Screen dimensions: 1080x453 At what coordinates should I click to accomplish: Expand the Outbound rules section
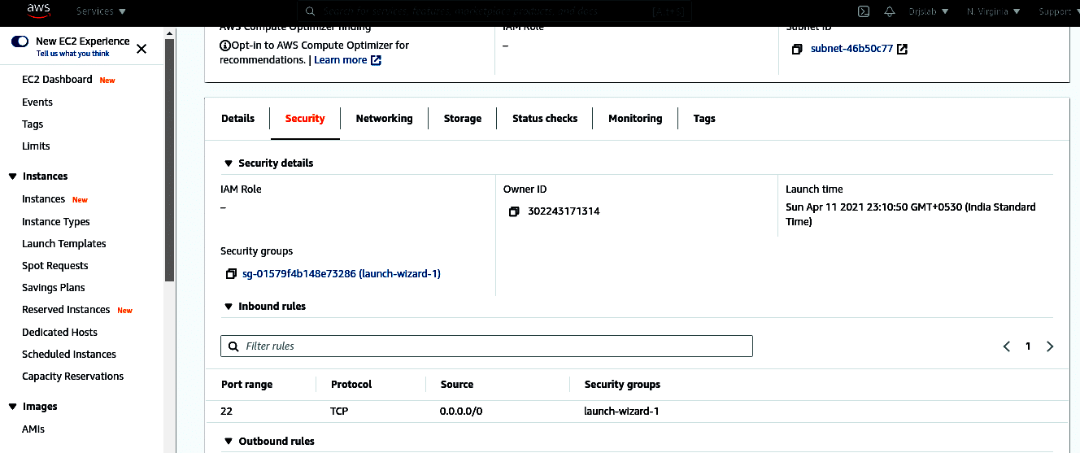click(228, 442)
